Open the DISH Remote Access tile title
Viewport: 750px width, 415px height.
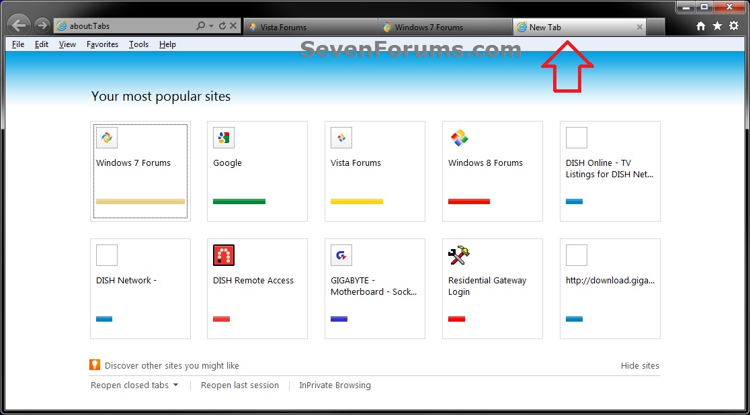coord(253,281)
